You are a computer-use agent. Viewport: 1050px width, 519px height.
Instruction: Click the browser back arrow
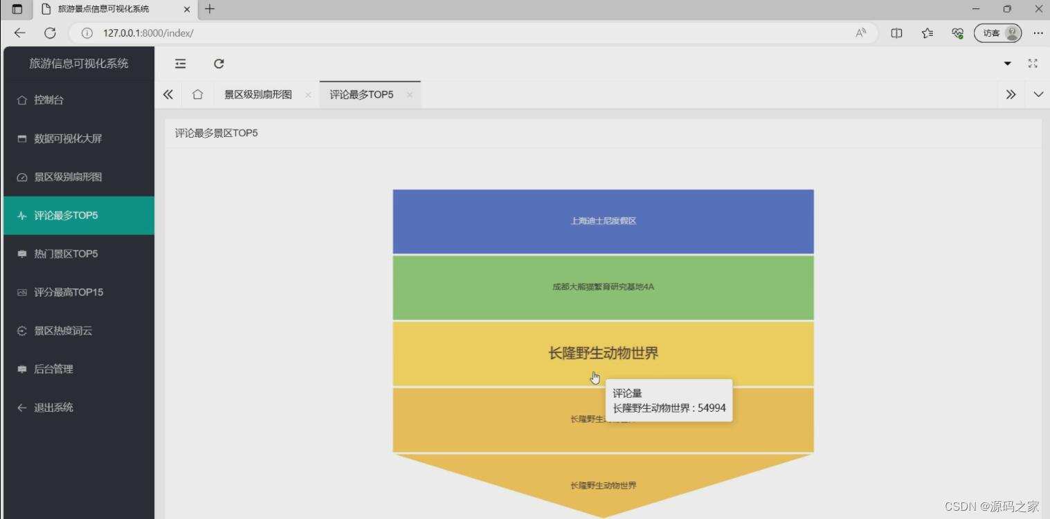19,33
